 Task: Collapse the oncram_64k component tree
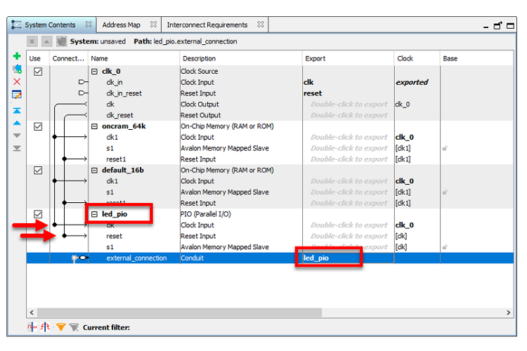pos(94,126)
